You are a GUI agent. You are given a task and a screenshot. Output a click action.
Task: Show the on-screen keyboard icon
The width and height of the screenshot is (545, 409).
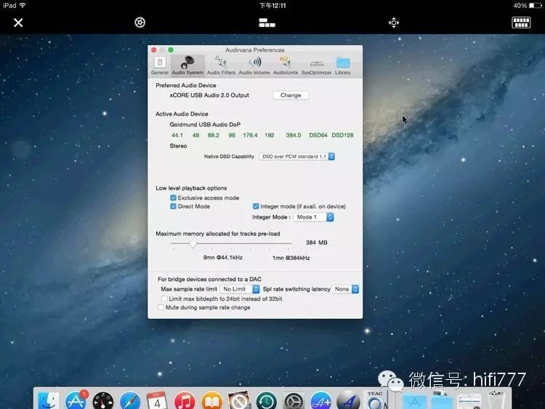[521, 23]
